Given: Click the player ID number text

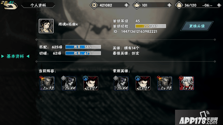Looking at the screenshot, I should (139, 31).
